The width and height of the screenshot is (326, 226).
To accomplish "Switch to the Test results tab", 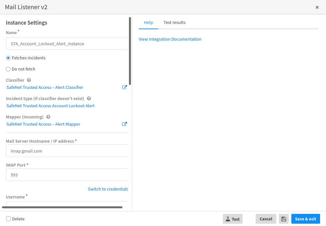I will [174, 23].
